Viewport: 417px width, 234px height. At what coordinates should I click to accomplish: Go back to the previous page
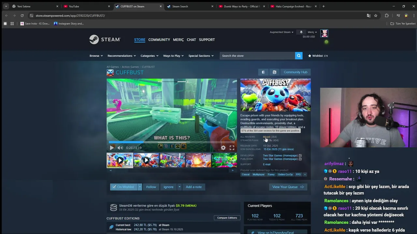click(x=7, y=16)
